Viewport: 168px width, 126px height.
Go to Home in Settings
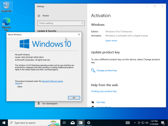(43, 16)
